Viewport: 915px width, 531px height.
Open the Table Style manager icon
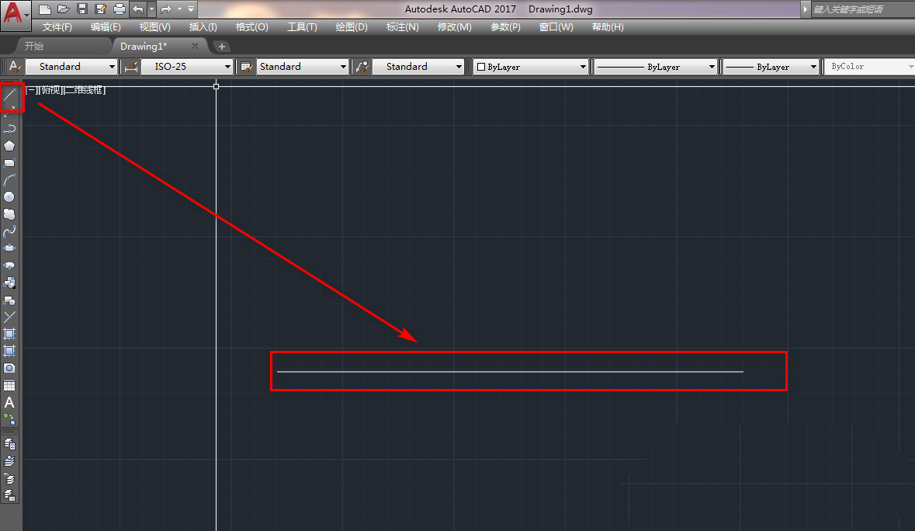[x=247, y=67]
